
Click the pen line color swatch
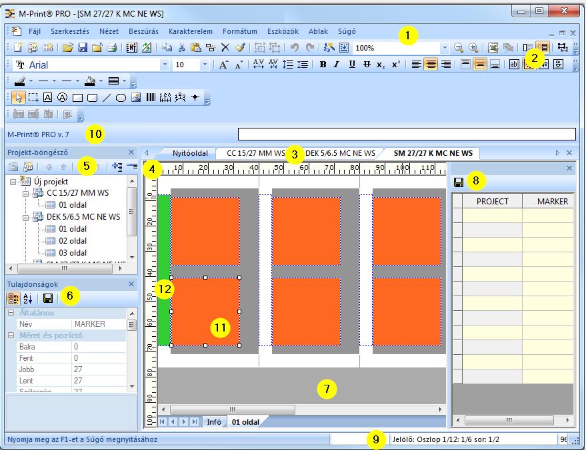tap(19, 81)
